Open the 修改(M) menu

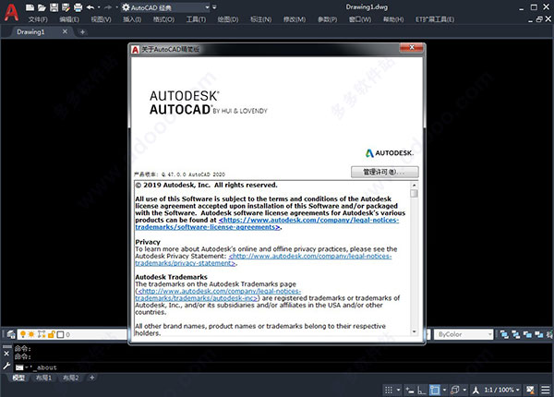[295, 19]
